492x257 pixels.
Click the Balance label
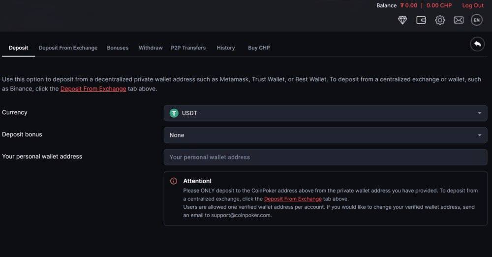click(386, 5)
